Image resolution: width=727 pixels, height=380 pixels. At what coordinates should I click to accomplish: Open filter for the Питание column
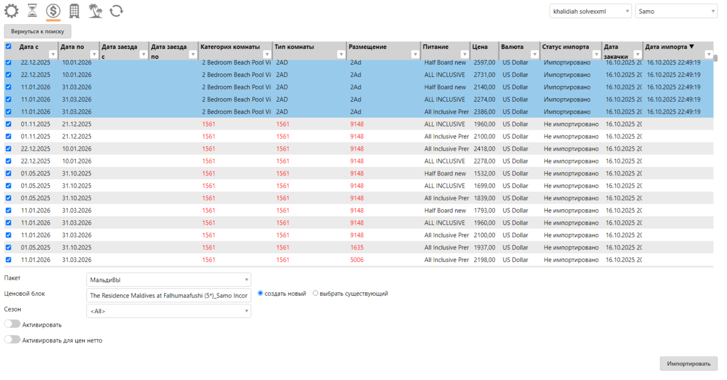[x=464, y=54]
